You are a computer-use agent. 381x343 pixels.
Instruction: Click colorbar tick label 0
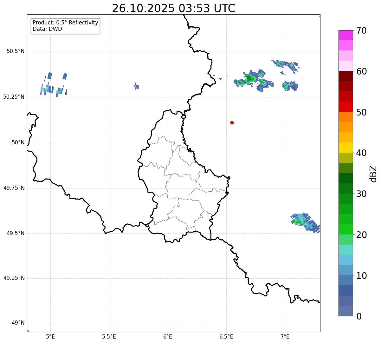[x=359, y=316]
